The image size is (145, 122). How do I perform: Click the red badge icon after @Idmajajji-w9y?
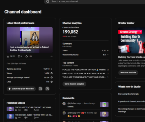coord(83,113)
